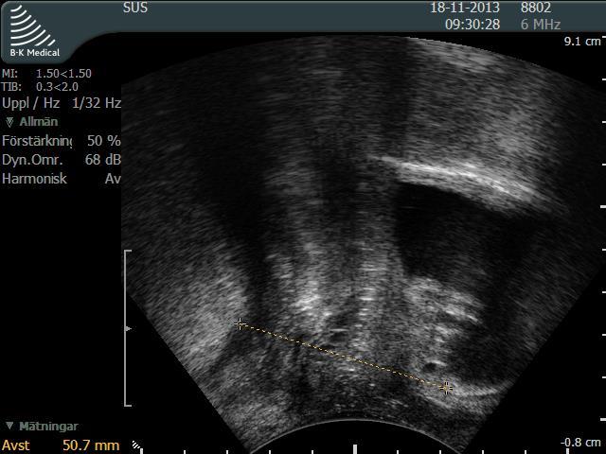Viewport: 606px width, 454px height.
Task: Click the upper-left measurement caliper cross
Action: pyautogui.click(x=240, y=323)
